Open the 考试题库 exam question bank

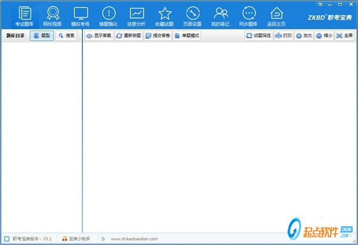(x=24, y=16)
